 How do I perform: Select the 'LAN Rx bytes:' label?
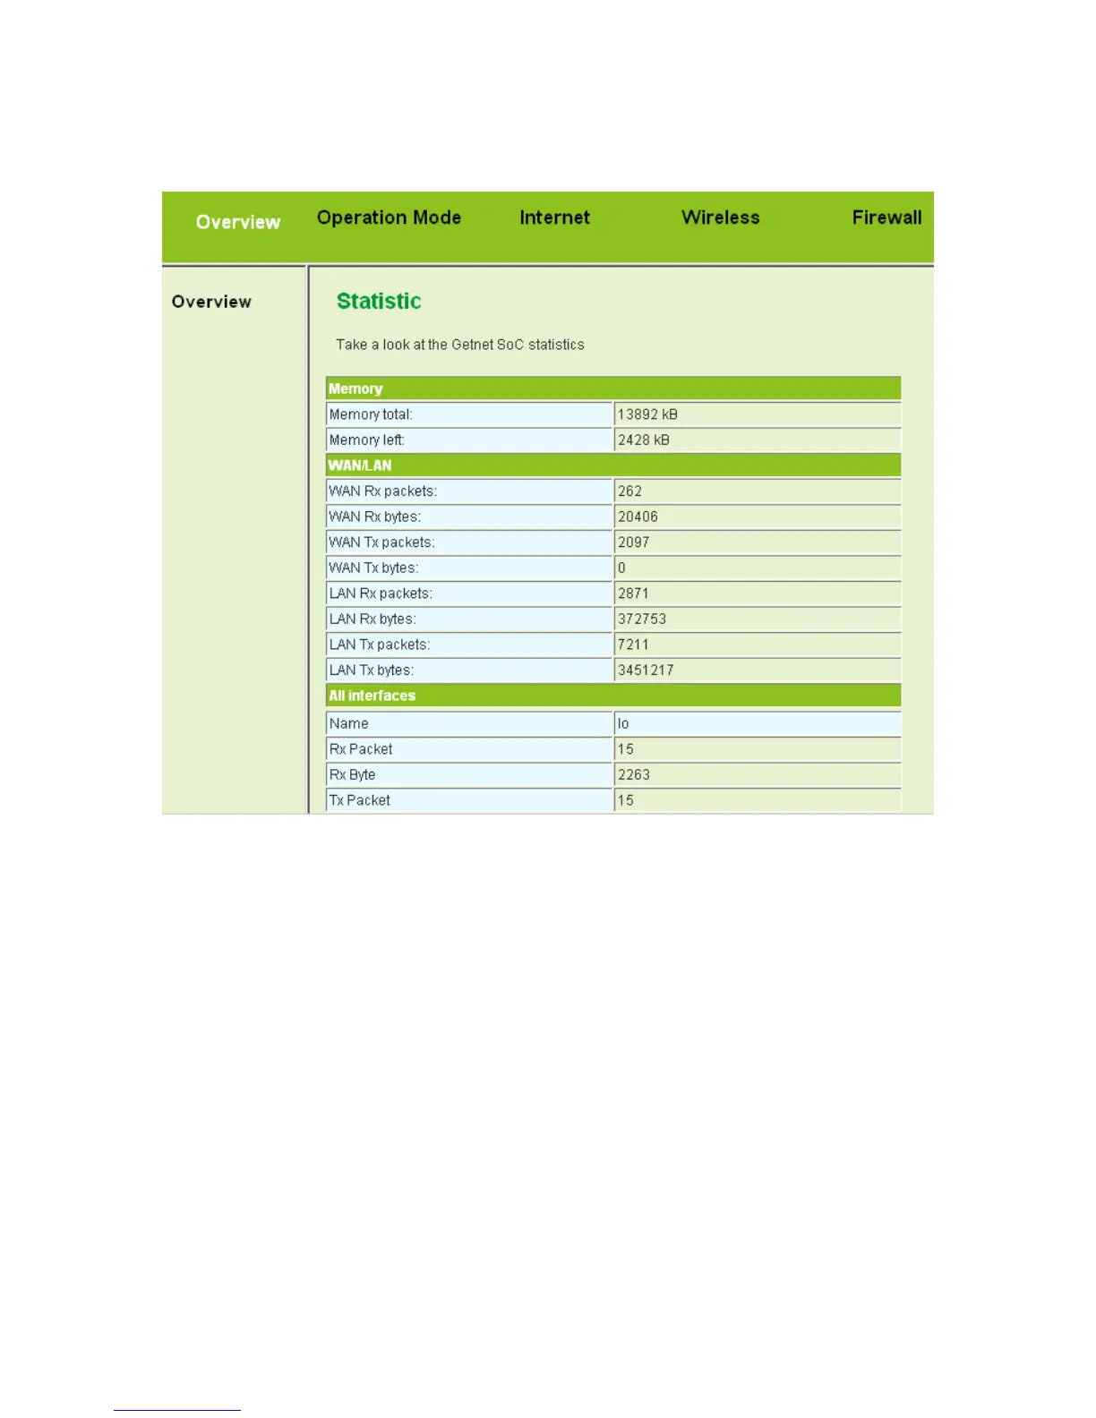[372, 619]
